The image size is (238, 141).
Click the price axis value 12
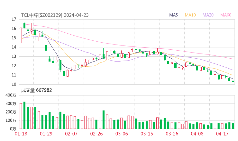coord(14,66)
